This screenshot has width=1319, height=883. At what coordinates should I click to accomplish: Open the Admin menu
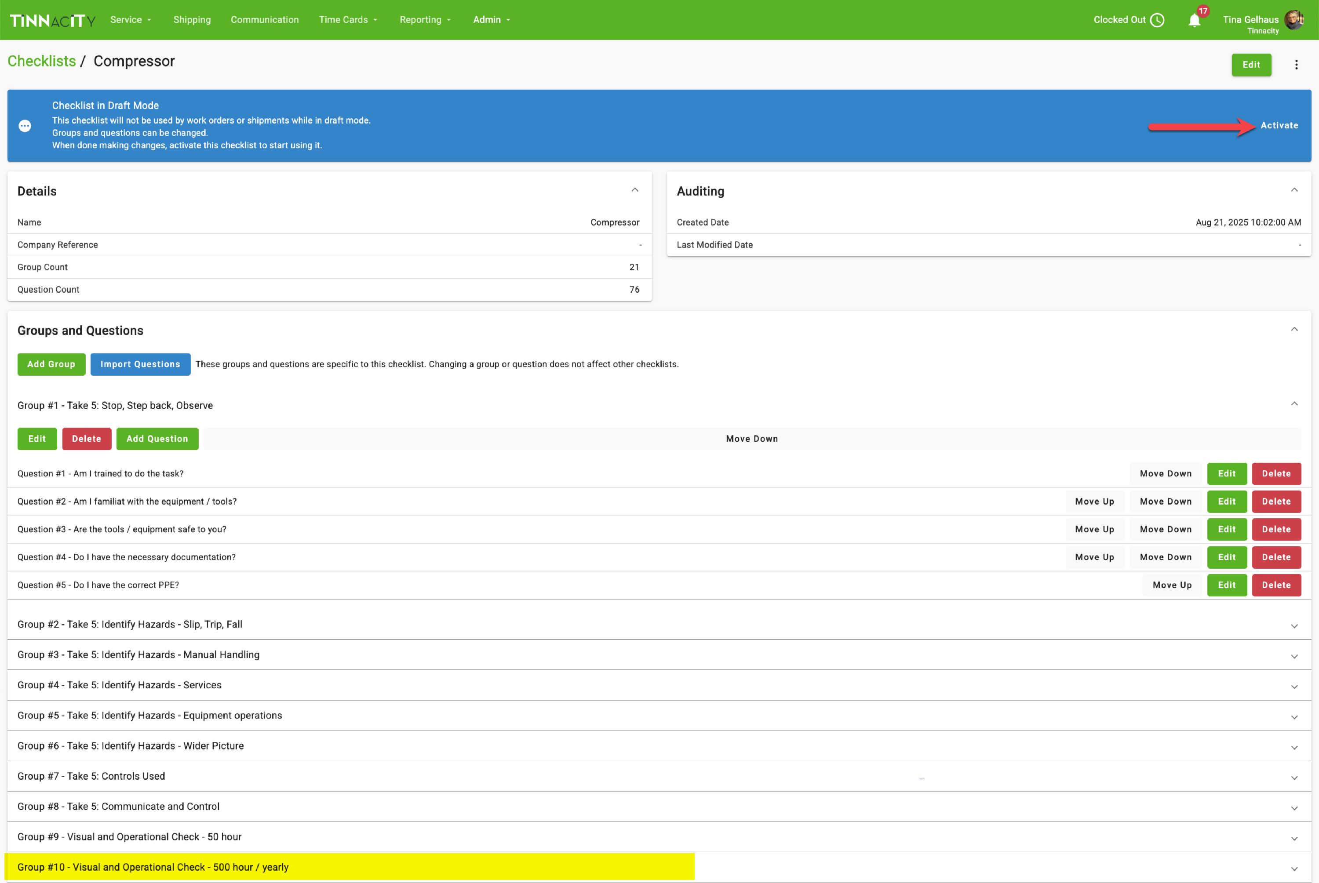[492, 20]
